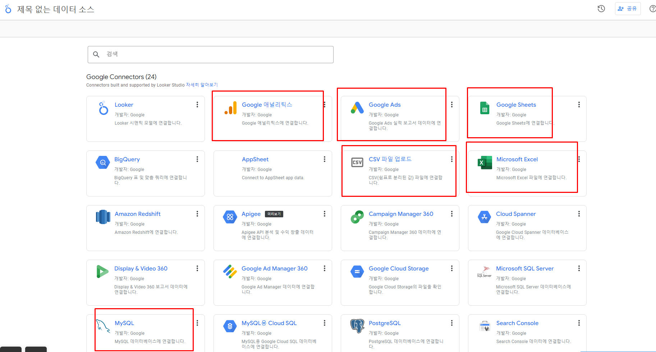Open Google Ad Manager 360 card three-dot menu
This screenshot has width=656, height=352.
325,268
